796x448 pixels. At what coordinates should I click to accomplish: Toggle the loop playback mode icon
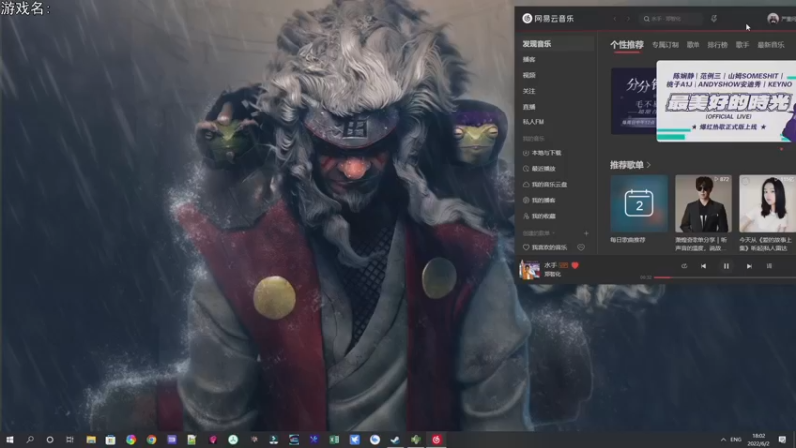(x=684, y=266)
